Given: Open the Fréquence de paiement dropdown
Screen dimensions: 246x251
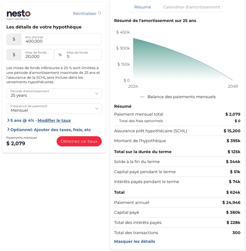Looking at the screenshot, I should click(x=54, y=109).
